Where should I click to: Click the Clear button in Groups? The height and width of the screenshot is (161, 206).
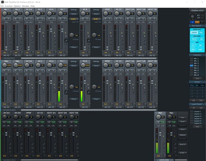pyautogui.click(x=201, y=100)
